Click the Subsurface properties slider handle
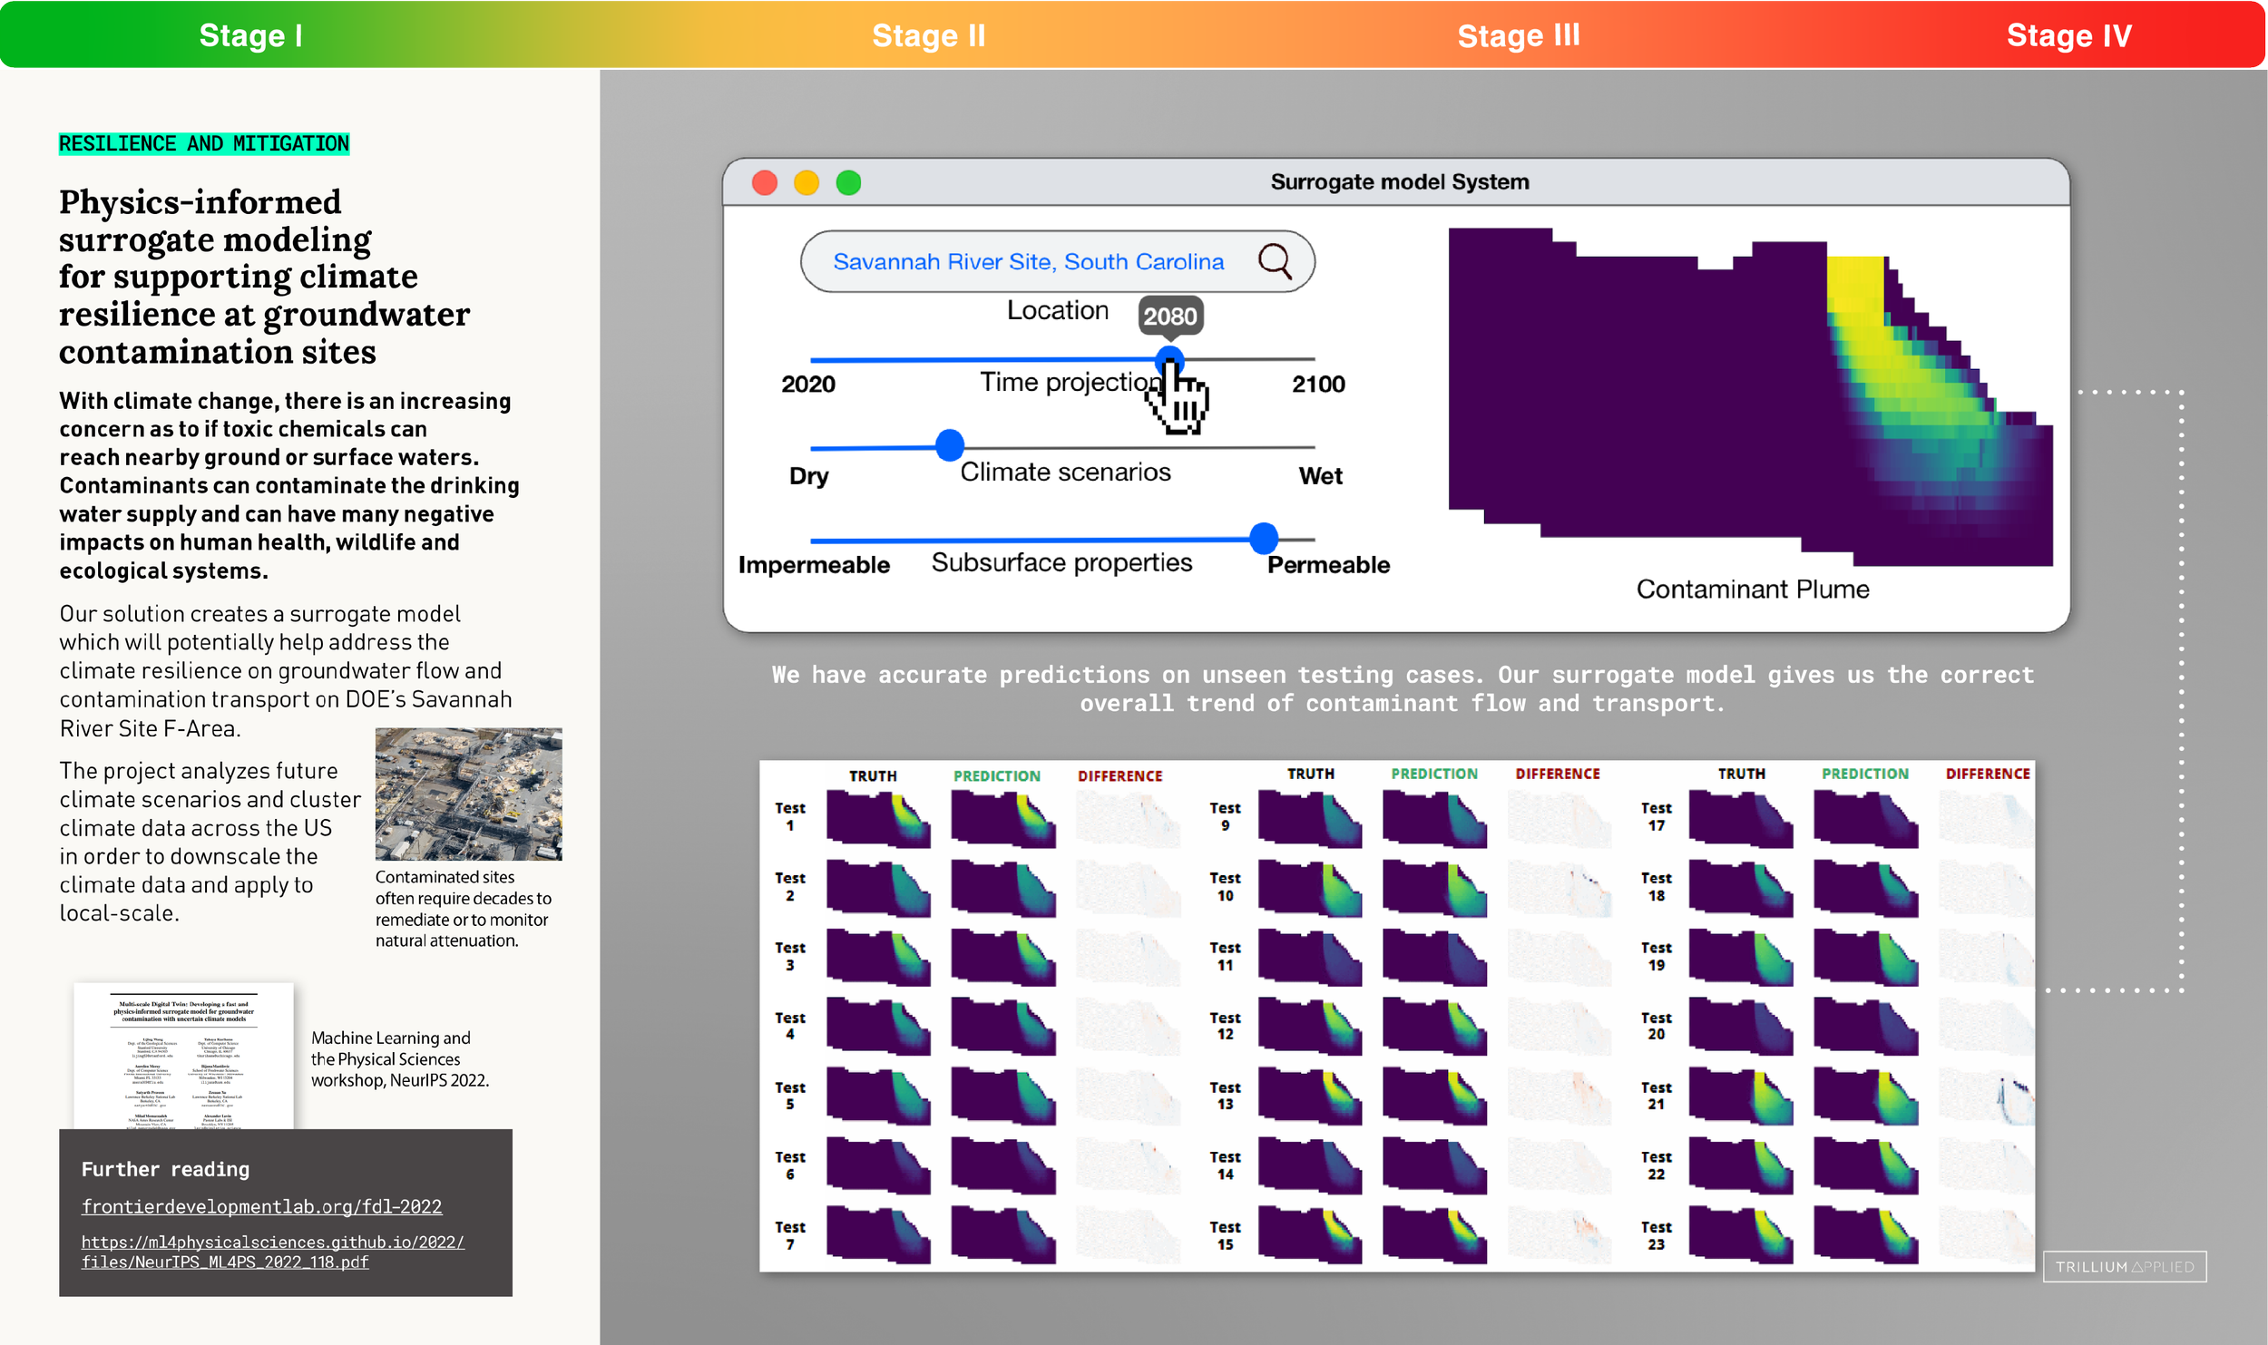This screenshot has height=1345, width=2268. pyautogui.click(x=1264, y=538)
